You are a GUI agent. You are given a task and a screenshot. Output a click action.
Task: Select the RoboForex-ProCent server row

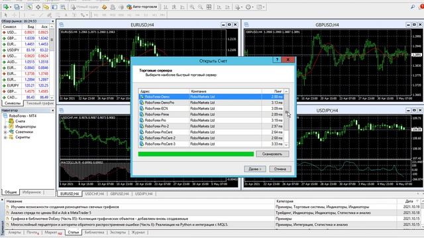pyautogui.click(x=211, y=132)
